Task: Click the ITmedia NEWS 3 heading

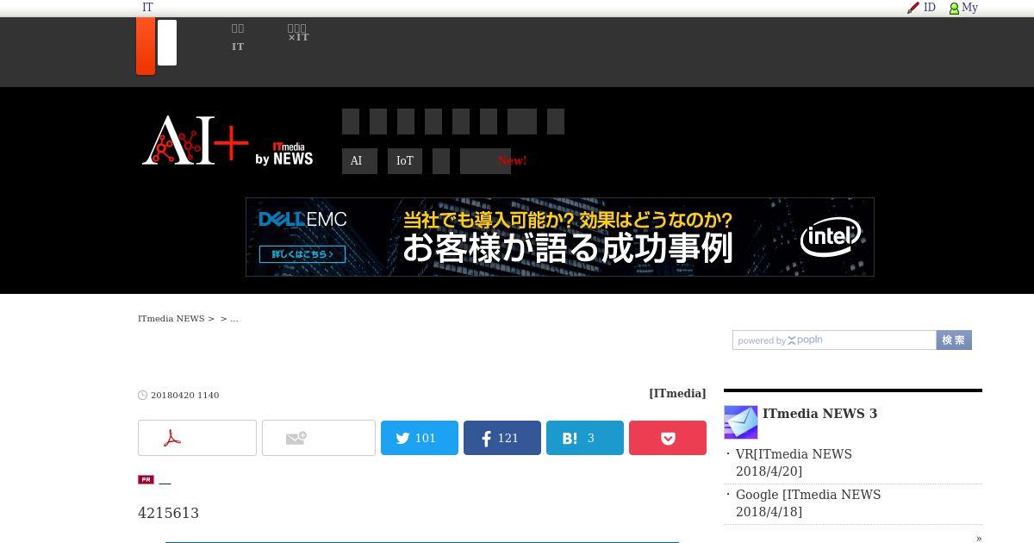Action: pos(819,414)
